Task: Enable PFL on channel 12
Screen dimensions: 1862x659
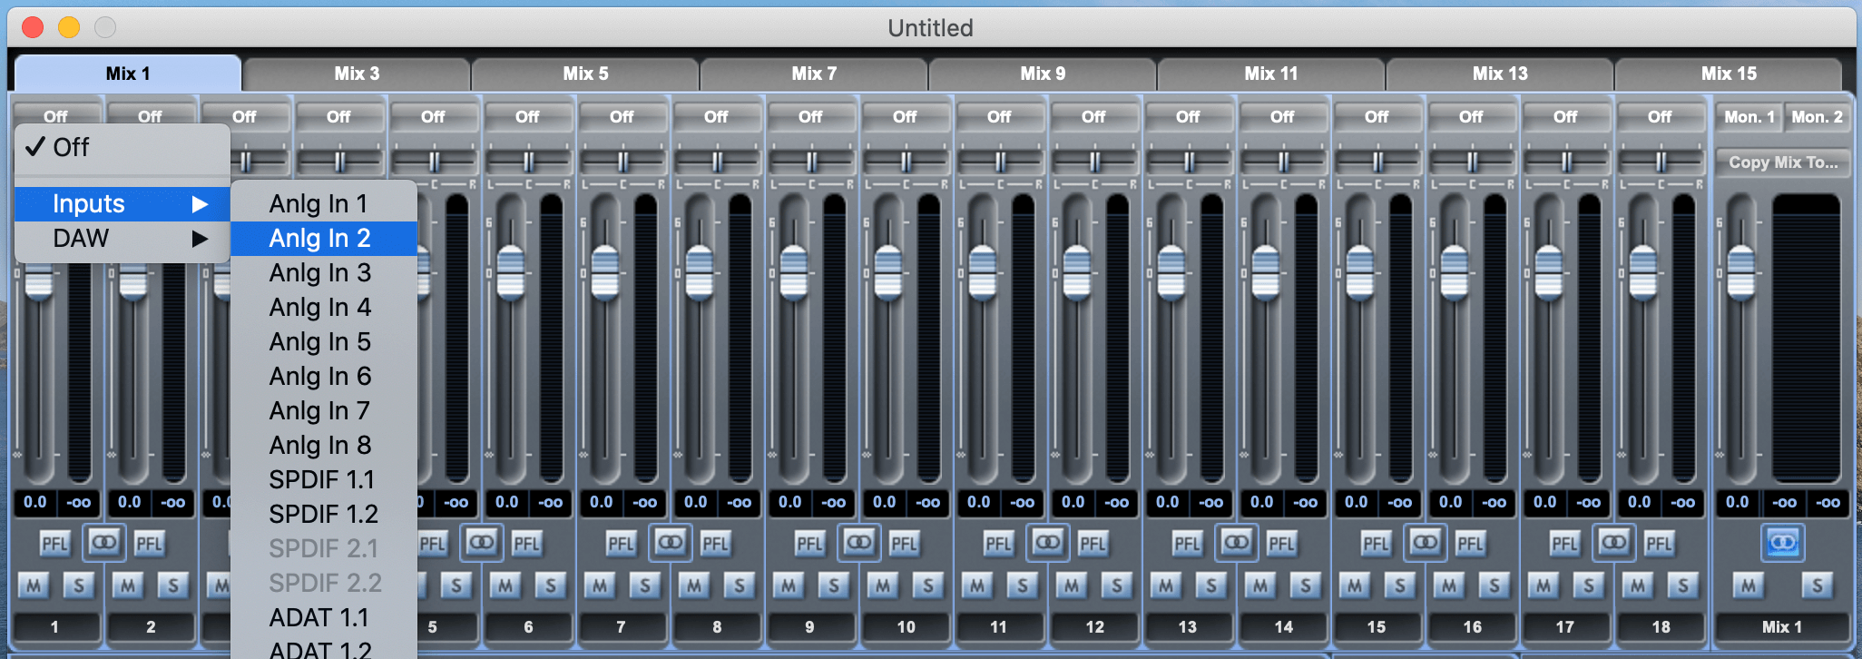Action: pyautogui.click(x=1093, y=544)
